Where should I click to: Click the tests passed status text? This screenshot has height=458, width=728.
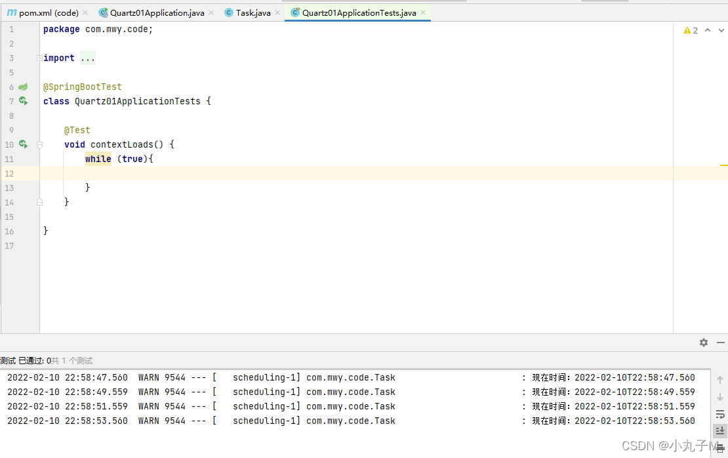[47, 361]
